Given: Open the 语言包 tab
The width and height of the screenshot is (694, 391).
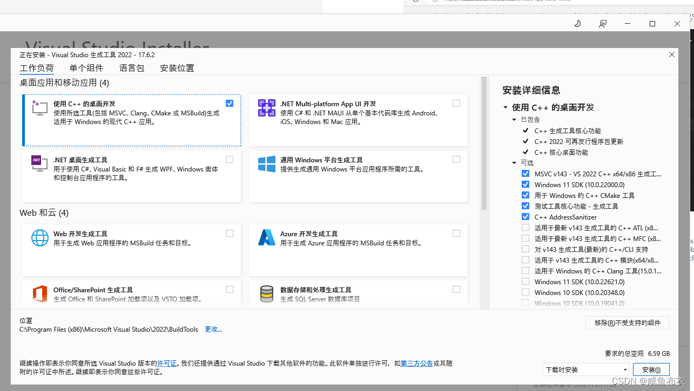Looking at the screenshot, I should click(x=131, y=68).
